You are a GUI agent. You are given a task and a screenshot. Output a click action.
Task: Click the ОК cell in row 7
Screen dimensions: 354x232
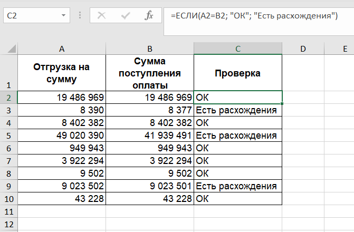pos(238,161)
